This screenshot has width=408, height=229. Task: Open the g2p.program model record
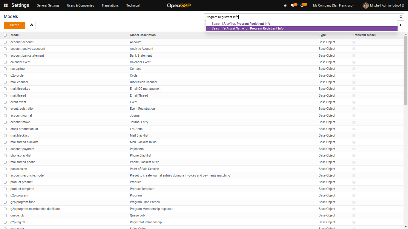(x=19, y=196)
